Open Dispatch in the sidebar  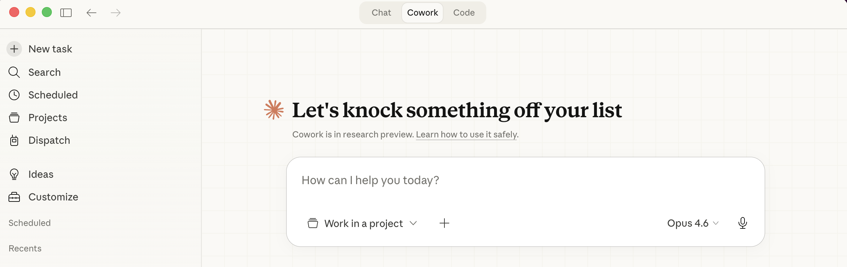click(49, 140)
